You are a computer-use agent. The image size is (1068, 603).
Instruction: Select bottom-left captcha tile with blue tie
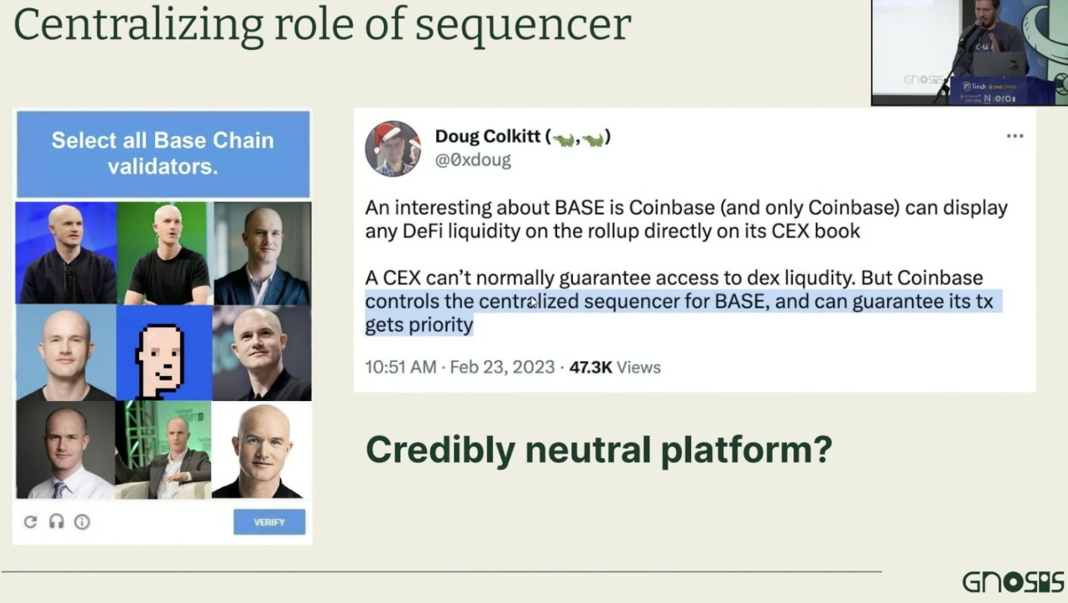coord(66,449)
